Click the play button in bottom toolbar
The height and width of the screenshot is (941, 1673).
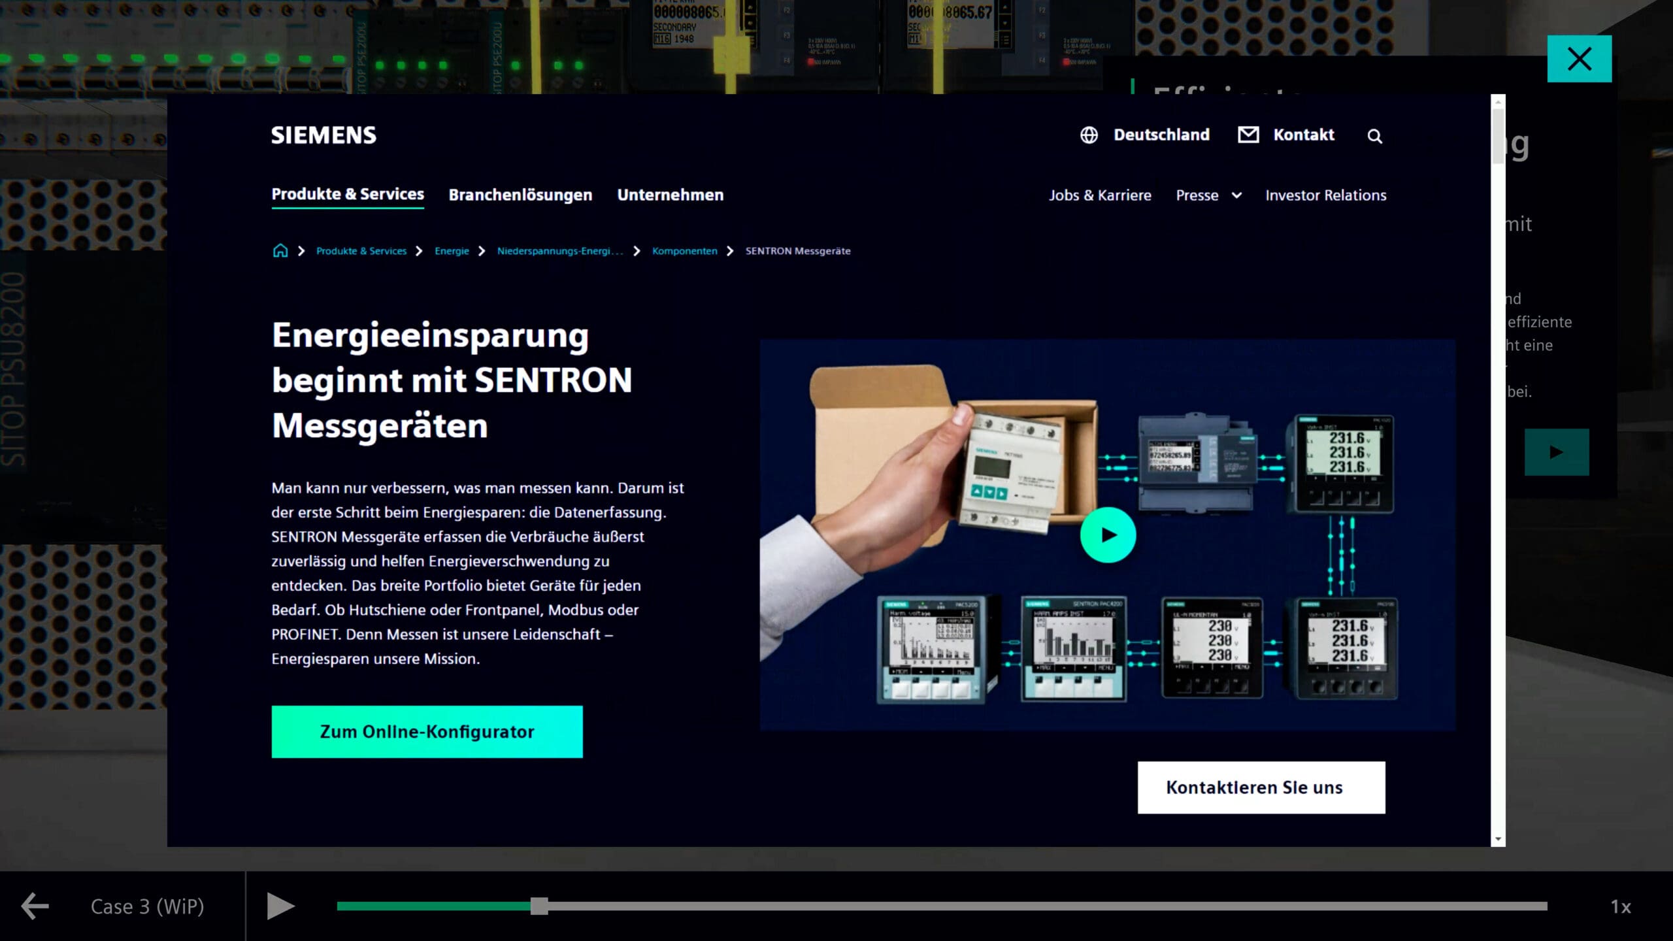pyautogui.click(x=280, y=906)
